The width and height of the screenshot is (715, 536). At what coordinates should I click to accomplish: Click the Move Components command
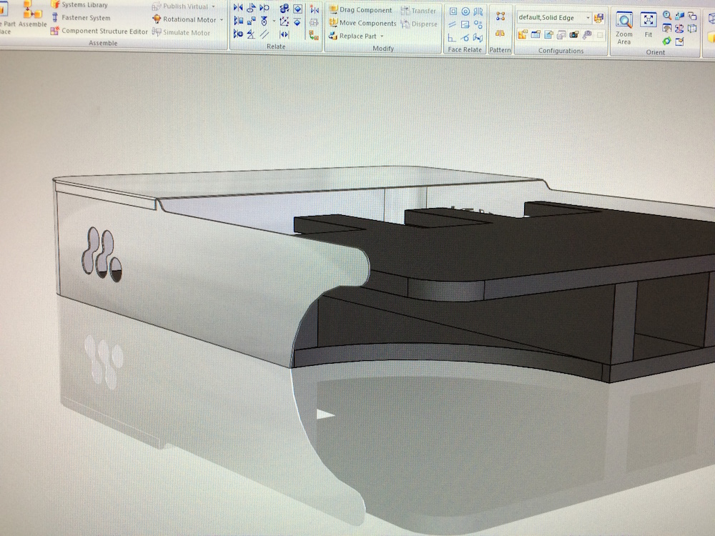pos(363,23)
